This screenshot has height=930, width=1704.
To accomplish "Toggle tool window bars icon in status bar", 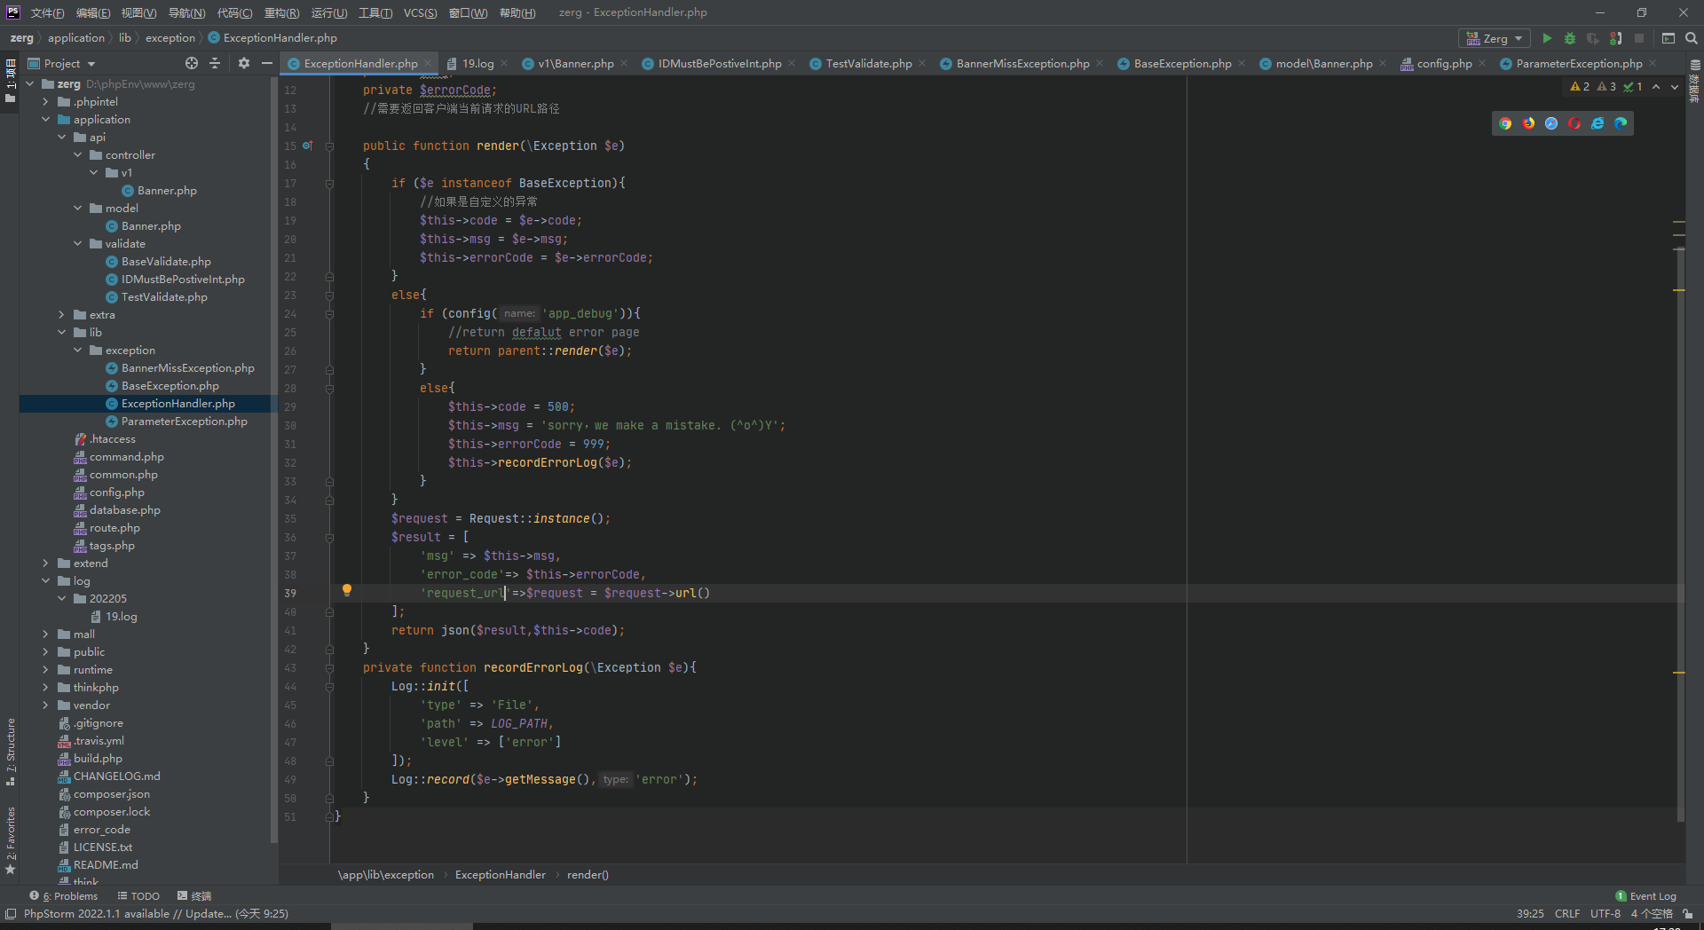I will coord(11,914).
